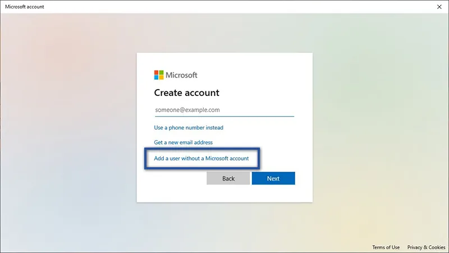Click the gradient background left of the dialog

click(x=67, y=129)
